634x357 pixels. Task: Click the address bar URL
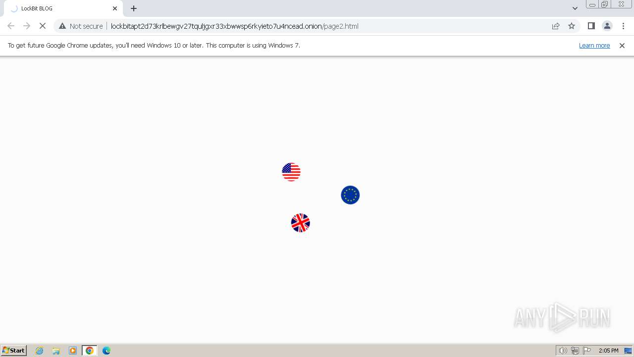[234, 26]
